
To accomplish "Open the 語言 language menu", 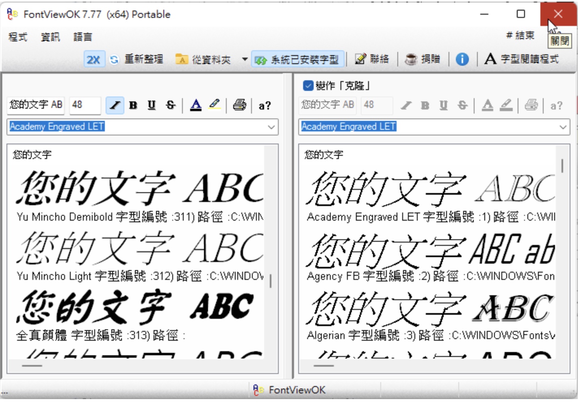I will click(82, 37).
